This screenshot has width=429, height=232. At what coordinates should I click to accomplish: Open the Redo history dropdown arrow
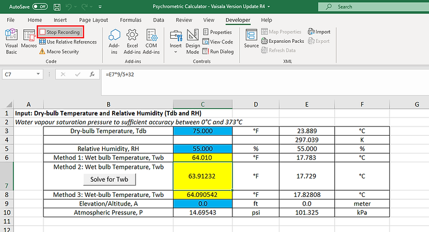91,7
